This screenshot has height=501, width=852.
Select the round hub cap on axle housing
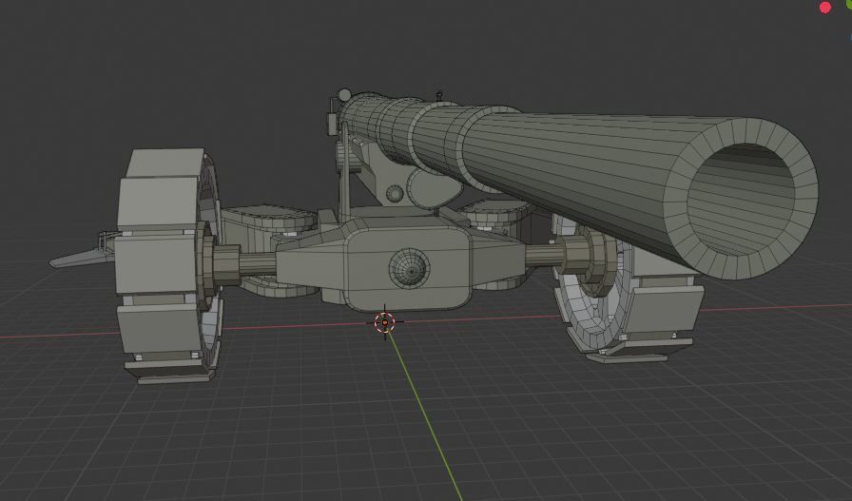coord(409,268)
